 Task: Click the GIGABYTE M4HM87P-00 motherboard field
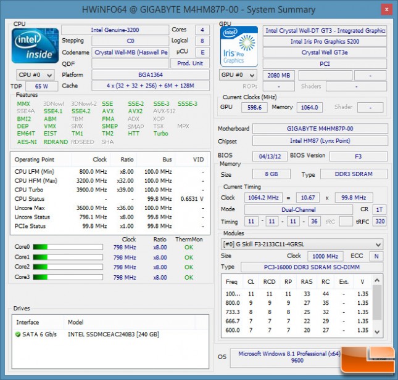tap(320, 129)
